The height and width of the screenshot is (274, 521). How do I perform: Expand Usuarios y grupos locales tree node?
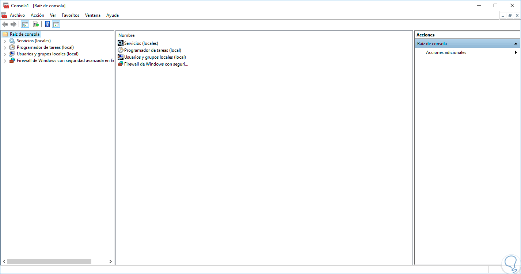[x=5, y=54]
